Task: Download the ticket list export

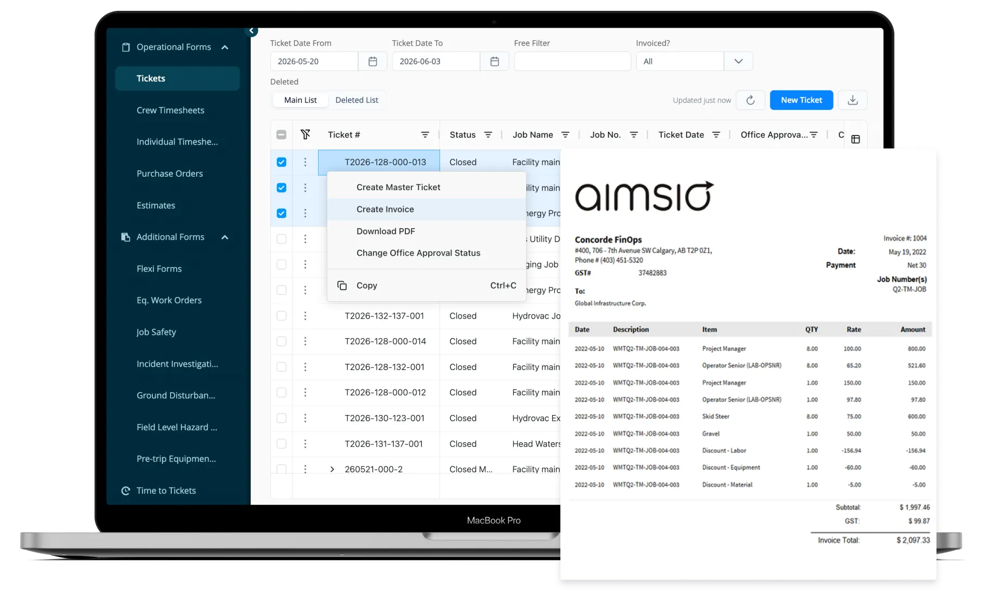Action: point(852,100)
